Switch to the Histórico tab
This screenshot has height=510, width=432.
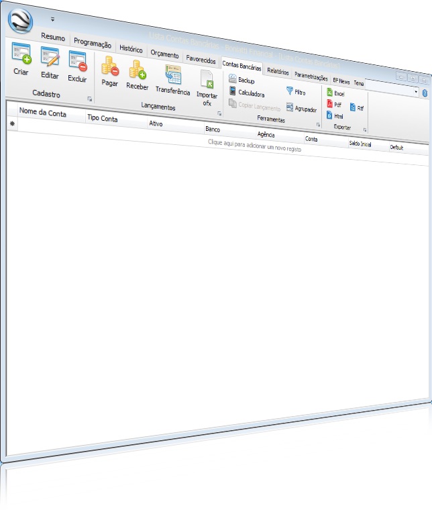131,49
